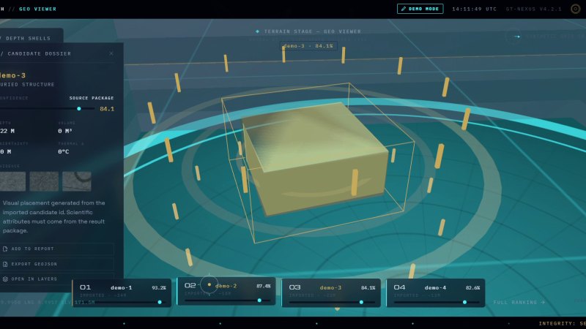This screenshot has width=586, height=329.
Task: Click the demo-1 confidence bar handle
Action: click(x=160, y=302)
